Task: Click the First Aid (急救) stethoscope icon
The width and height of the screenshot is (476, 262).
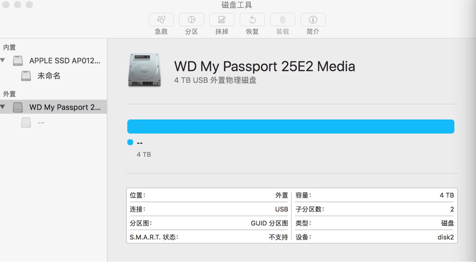Action: [x=161, y=20]
